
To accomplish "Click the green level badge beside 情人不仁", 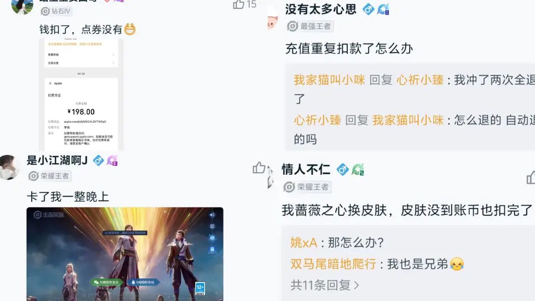I will (x=358, y=169).
